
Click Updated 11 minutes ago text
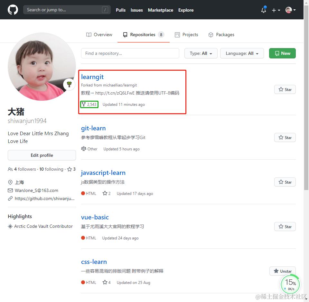(x=124, y=105)
